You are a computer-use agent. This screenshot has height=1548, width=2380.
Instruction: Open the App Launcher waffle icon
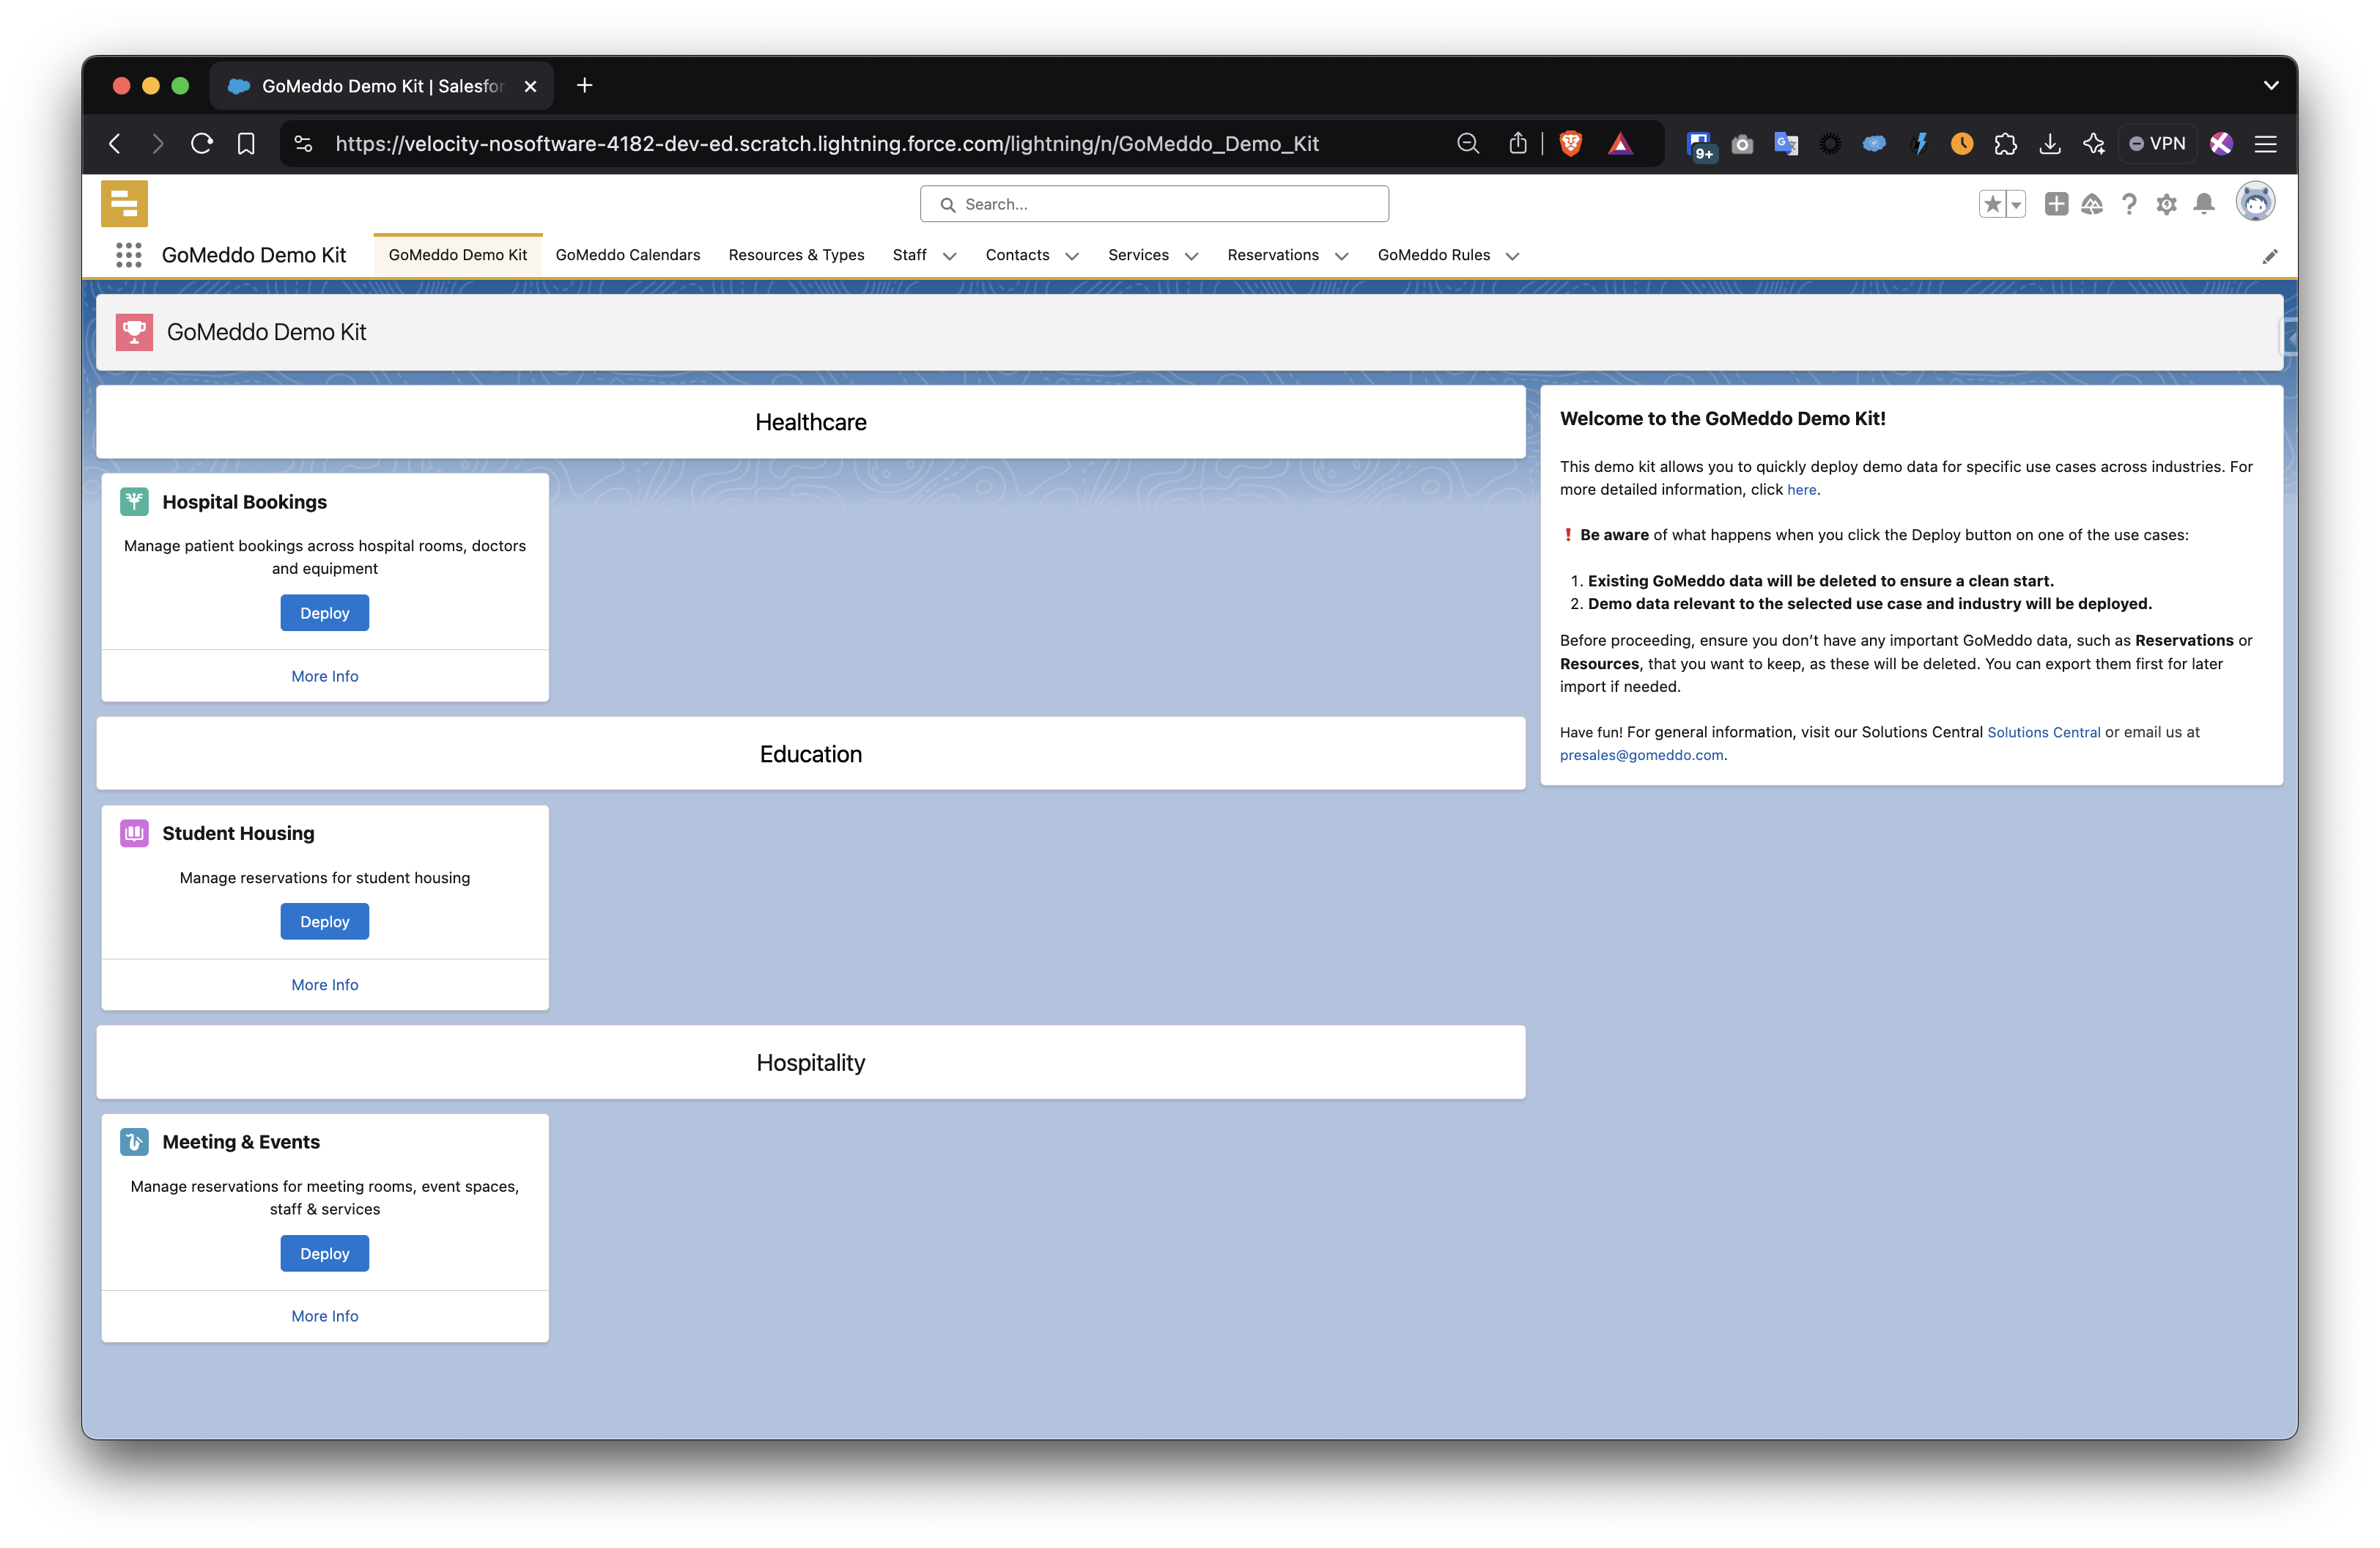[x=128, y=255]
